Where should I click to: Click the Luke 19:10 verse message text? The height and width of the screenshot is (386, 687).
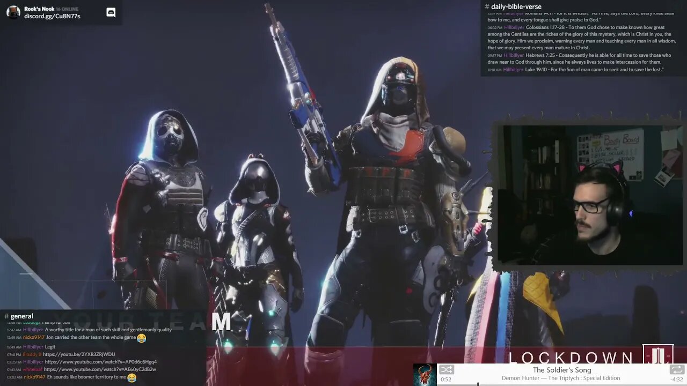coord(594,70)
